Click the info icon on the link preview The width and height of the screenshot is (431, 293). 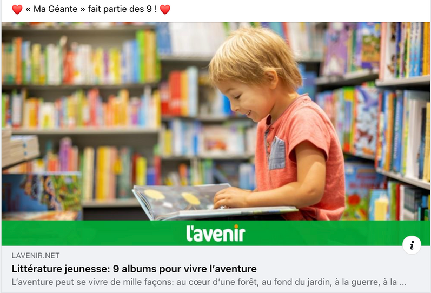412,245
